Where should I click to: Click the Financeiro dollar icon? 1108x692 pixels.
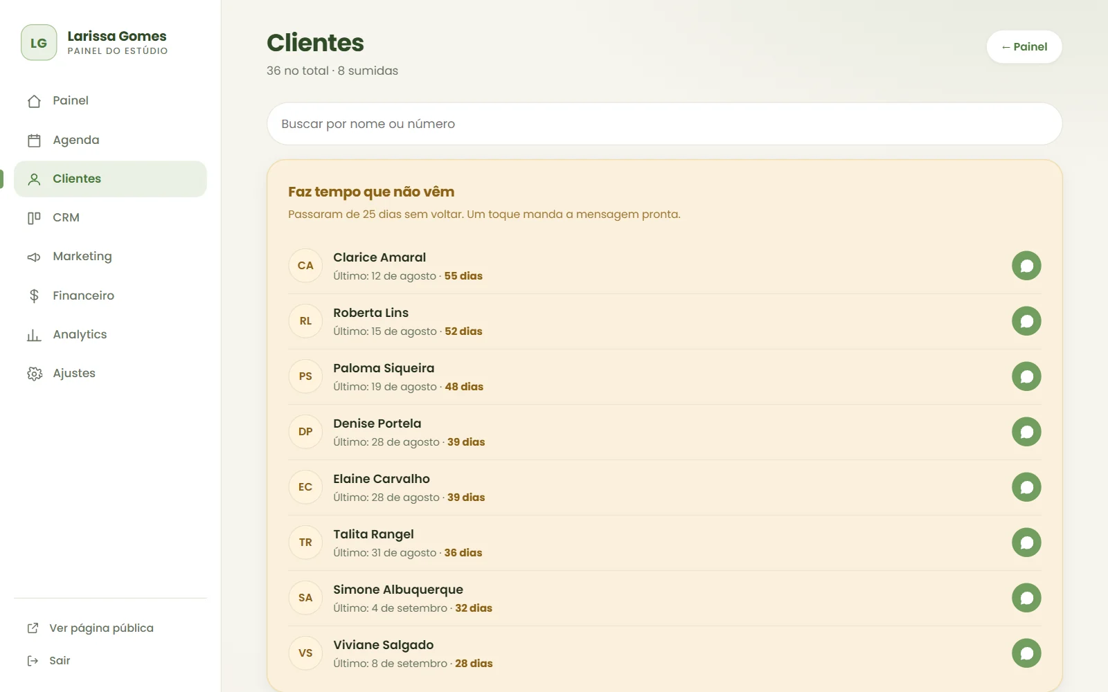[34, 296]
